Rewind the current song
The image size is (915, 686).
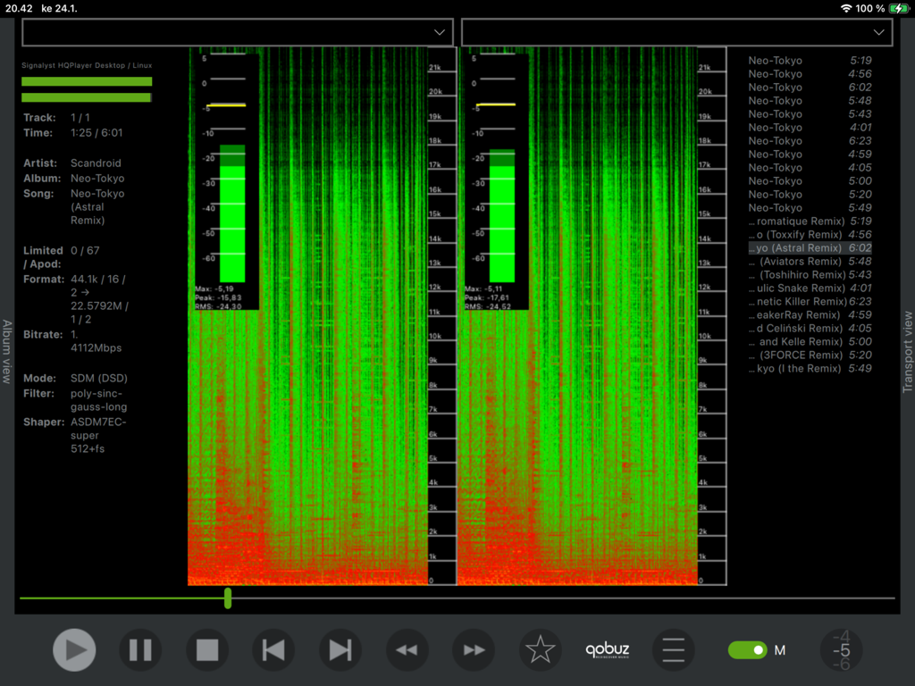(x=407, y=650)
